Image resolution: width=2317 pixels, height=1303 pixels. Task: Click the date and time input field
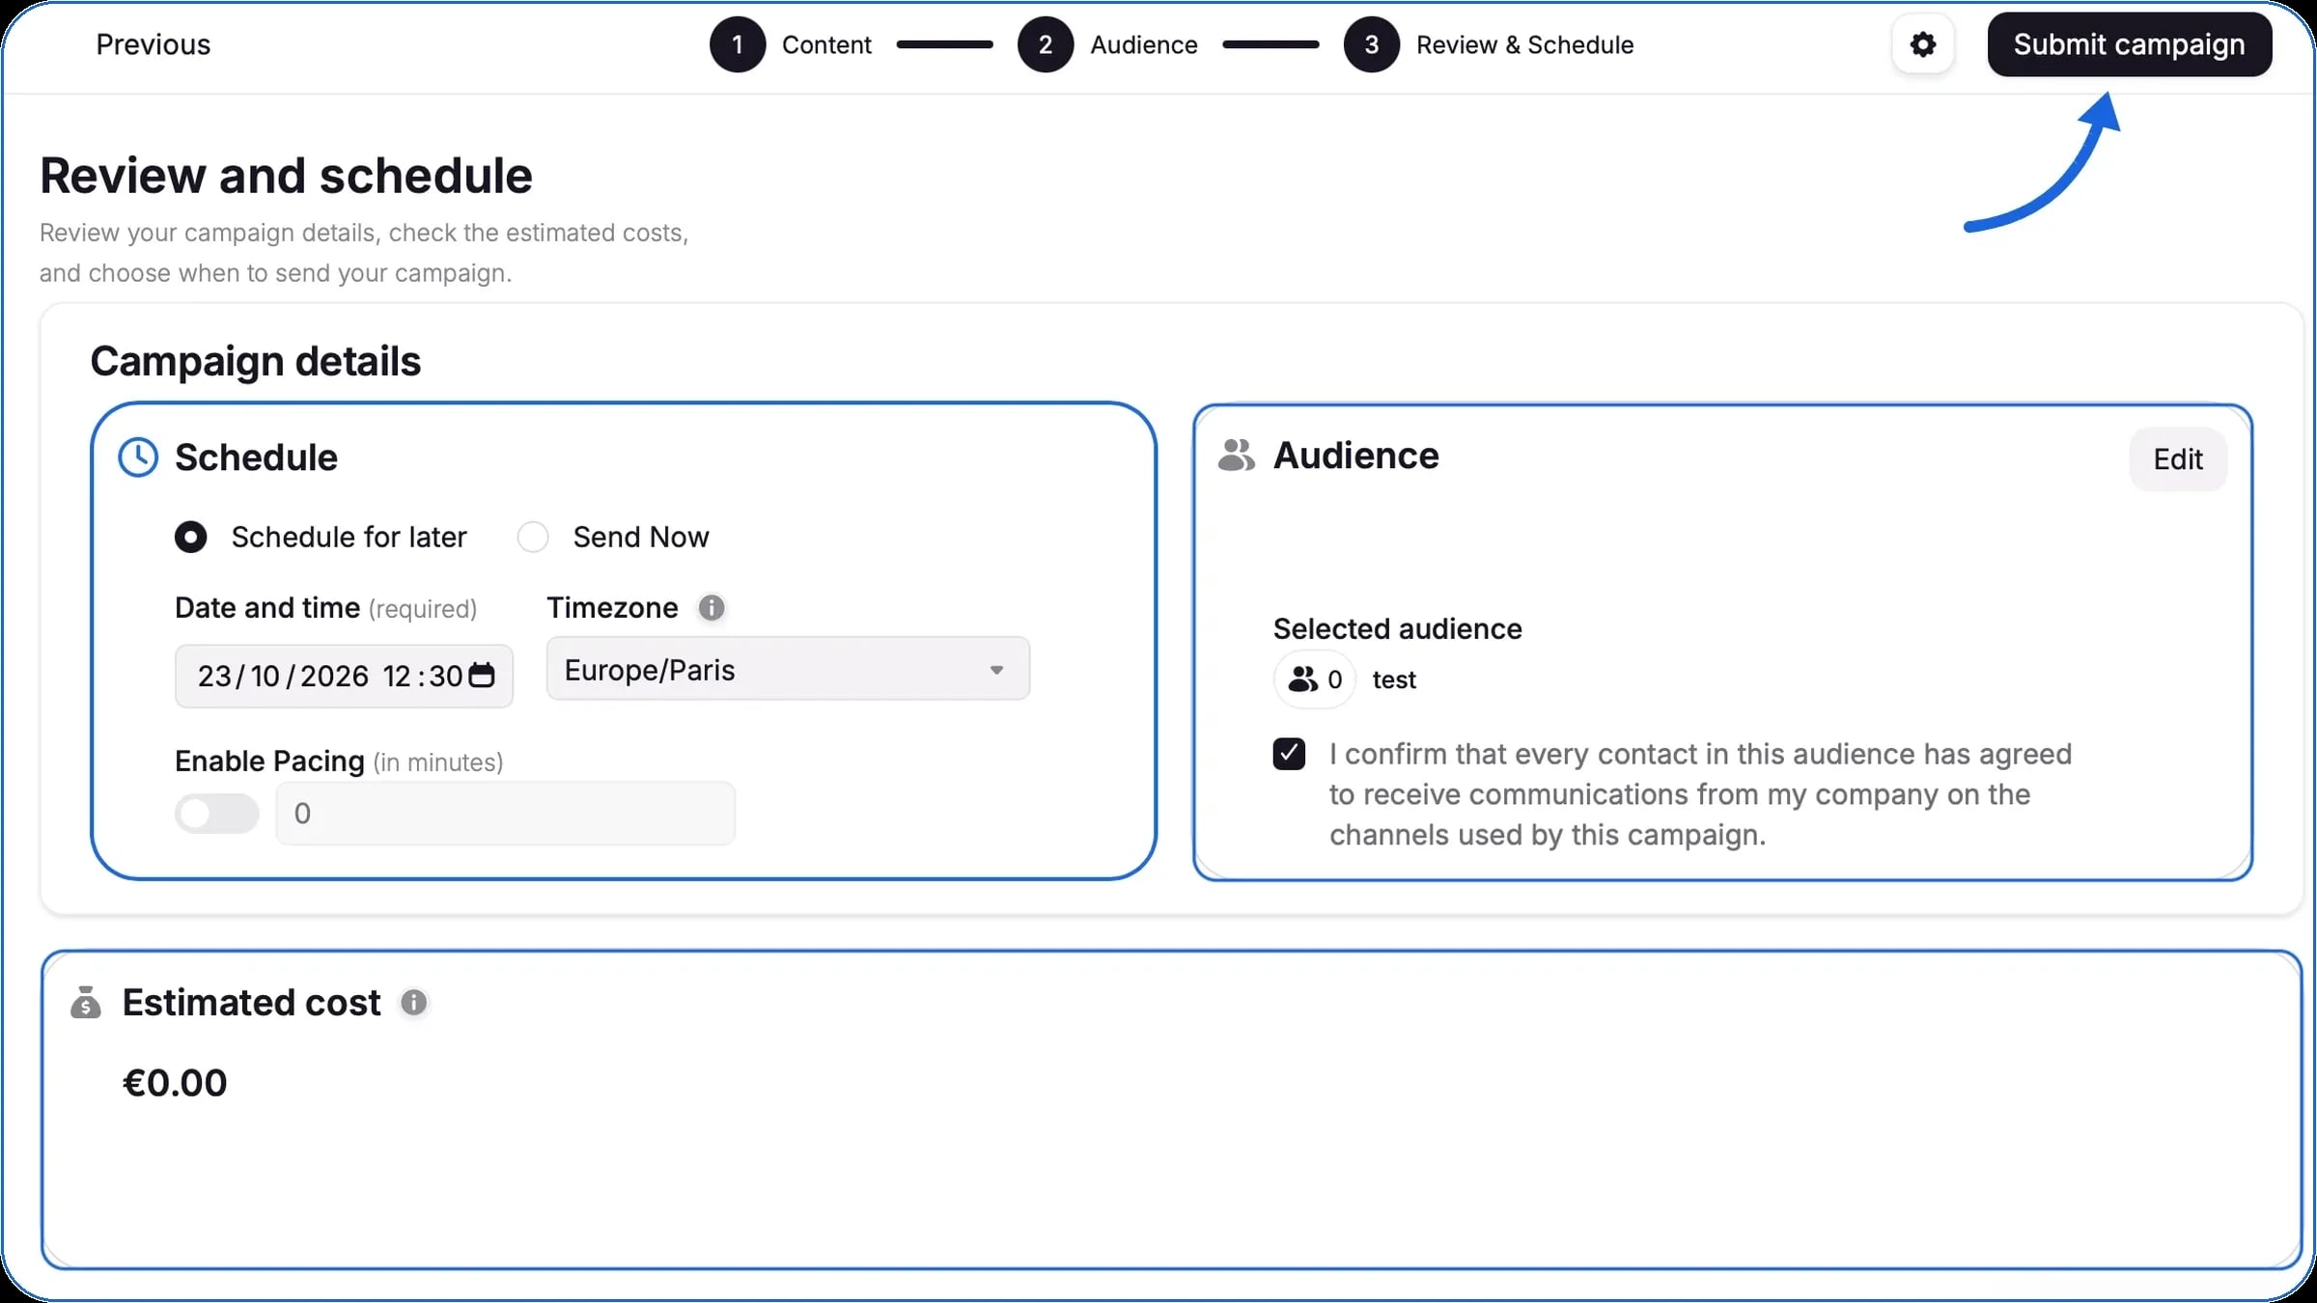pos(344,676)
